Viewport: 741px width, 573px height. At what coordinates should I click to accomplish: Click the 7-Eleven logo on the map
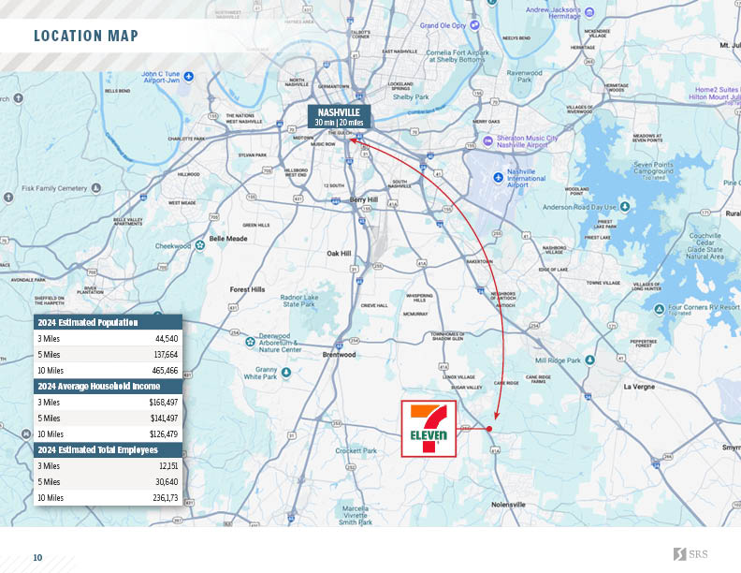pos(429,429)
